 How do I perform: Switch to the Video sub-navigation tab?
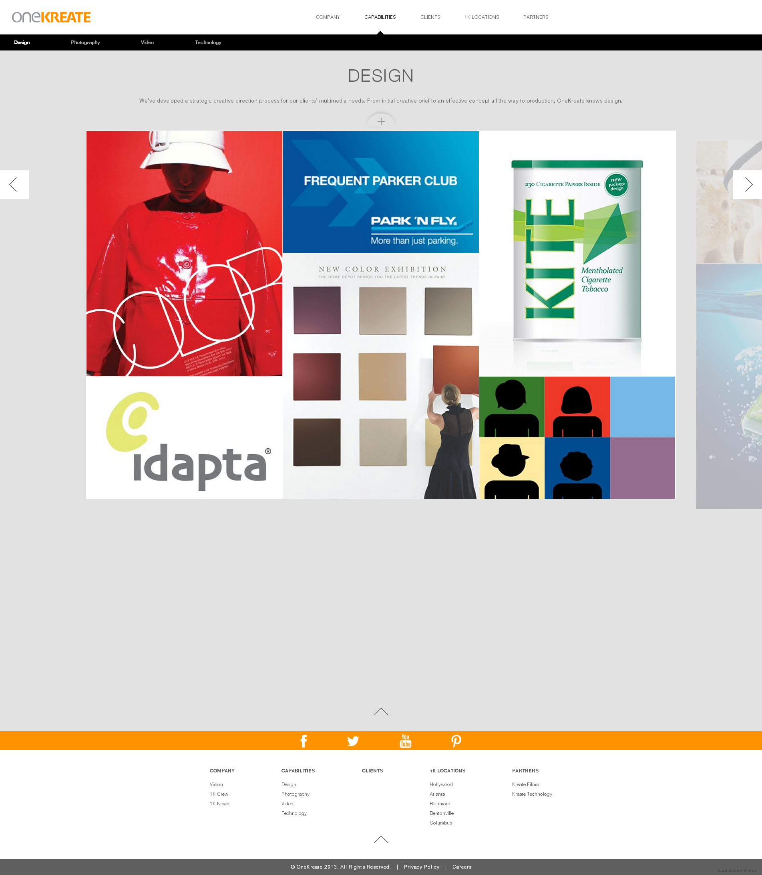[x=147, y=42]
